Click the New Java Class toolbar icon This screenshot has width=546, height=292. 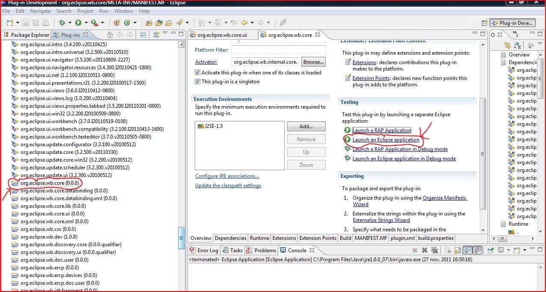point(127,23)
